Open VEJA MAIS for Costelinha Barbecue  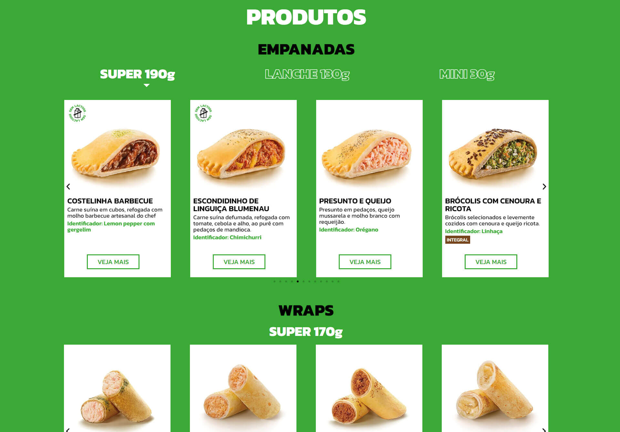point(113,262)
